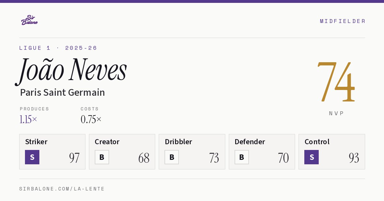This screenshot has height=201, width=384.
Task: Click the Dribbler B grade badge
Action: [172, 157]
